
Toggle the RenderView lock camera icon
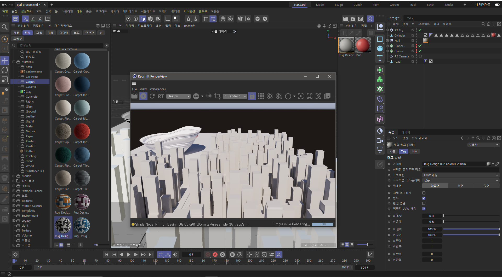(252, 96)
